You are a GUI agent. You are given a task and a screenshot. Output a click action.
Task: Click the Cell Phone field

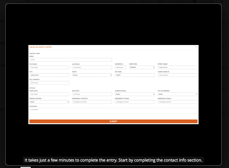pyautogui.click(x=49, y=83)
